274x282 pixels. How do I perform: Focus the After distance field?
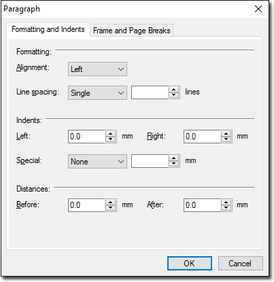[x=203, y=205]
